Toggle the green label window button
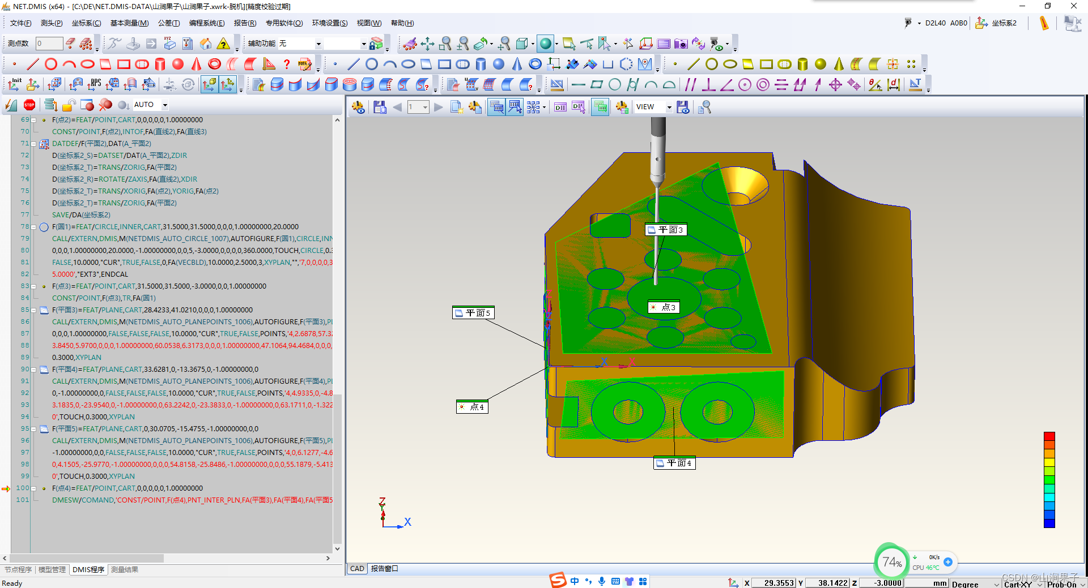This screenshot has width=1088, height=588. coord(600,107)
